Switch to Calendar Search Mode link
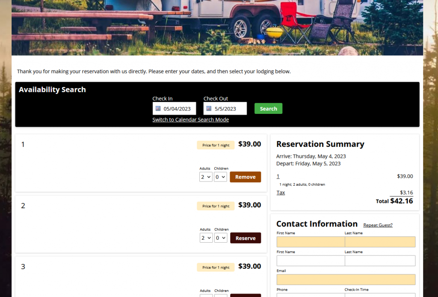Image resolution: width=438 pixels, height=297 pixels. 190,119
